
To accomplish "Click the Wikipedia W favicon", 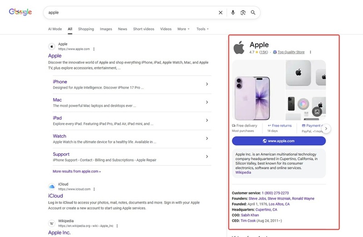I will coord(52,223).
